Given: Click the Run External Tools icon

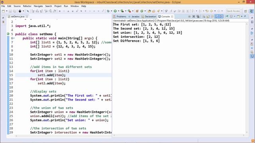Looking at the screenshot, I should (x=129, y=11).
